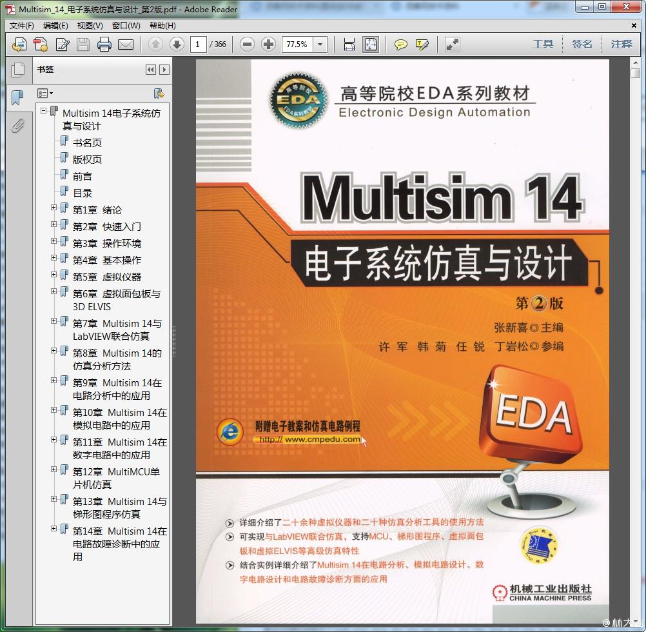Open the 工具 pane

[543, 44]
